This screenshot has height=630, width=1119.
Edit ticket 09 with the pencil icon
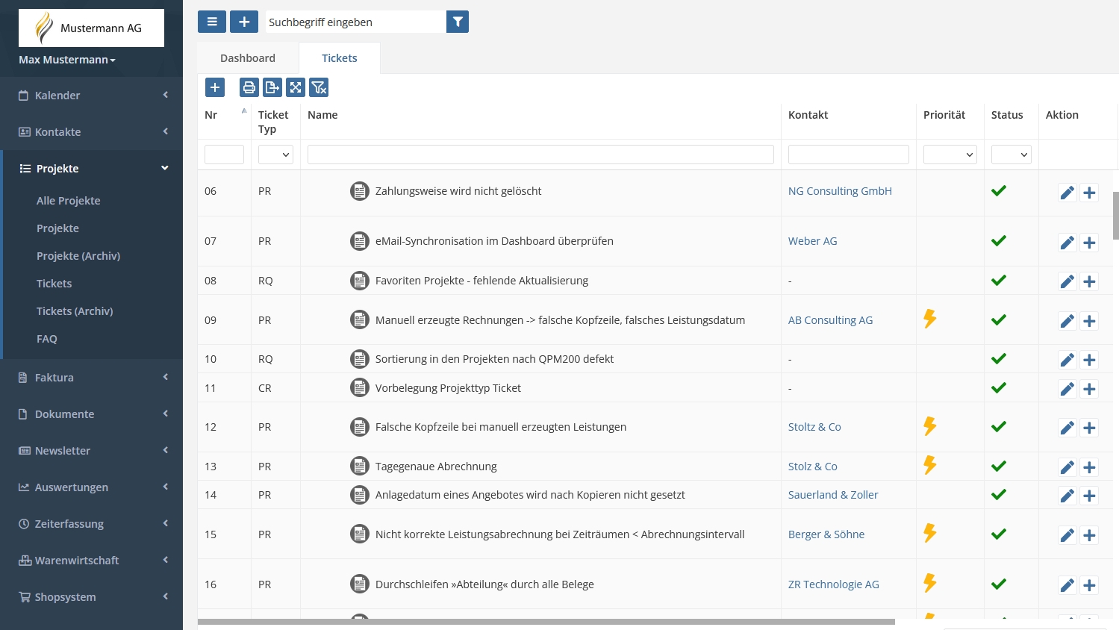1067,321
